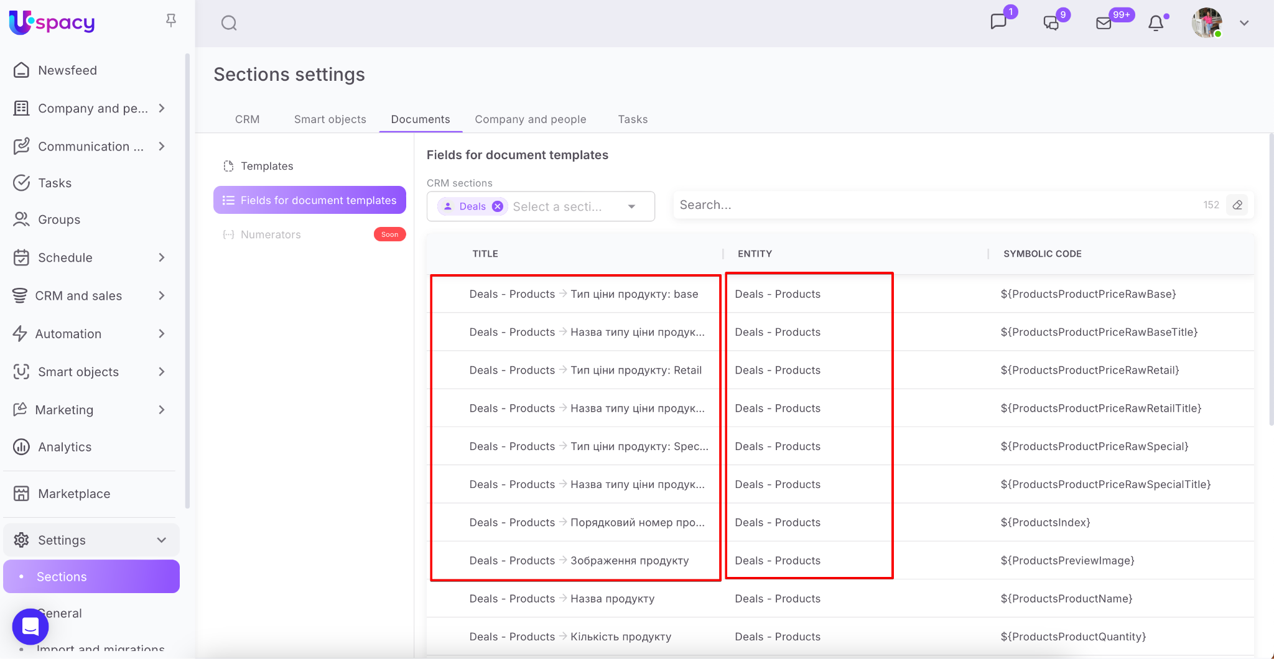Open the email inbox icon showing 99+

pos(1104,23)
